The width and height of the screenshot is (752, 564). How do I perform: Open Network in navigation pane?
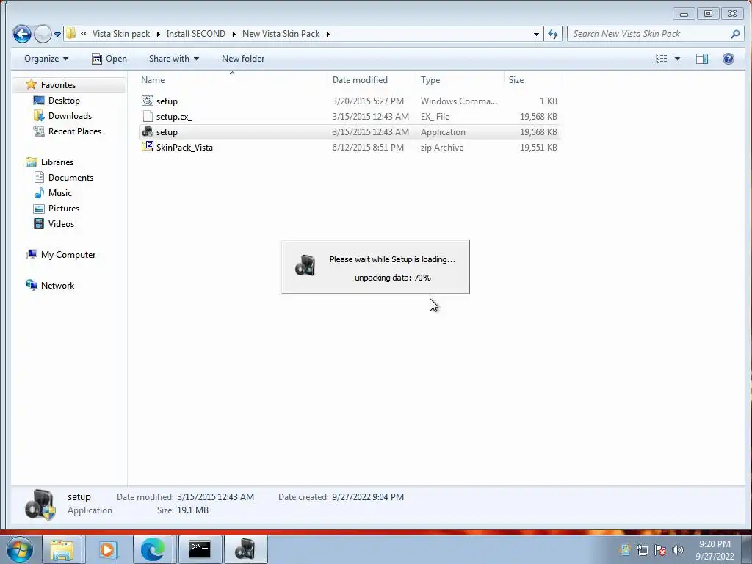tap(57, 286)
